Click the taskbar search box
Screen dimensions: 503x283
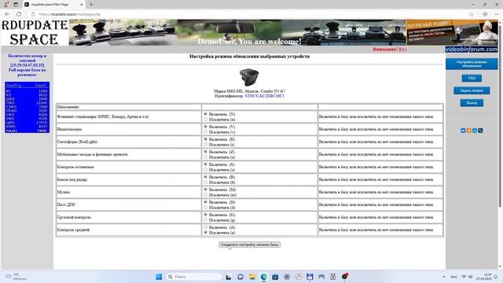click(195, 277)
